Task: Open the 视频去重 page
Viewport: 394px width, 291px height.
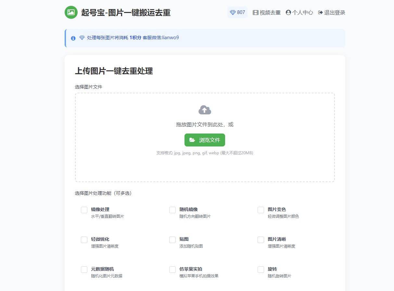Action: click(270, 13)
